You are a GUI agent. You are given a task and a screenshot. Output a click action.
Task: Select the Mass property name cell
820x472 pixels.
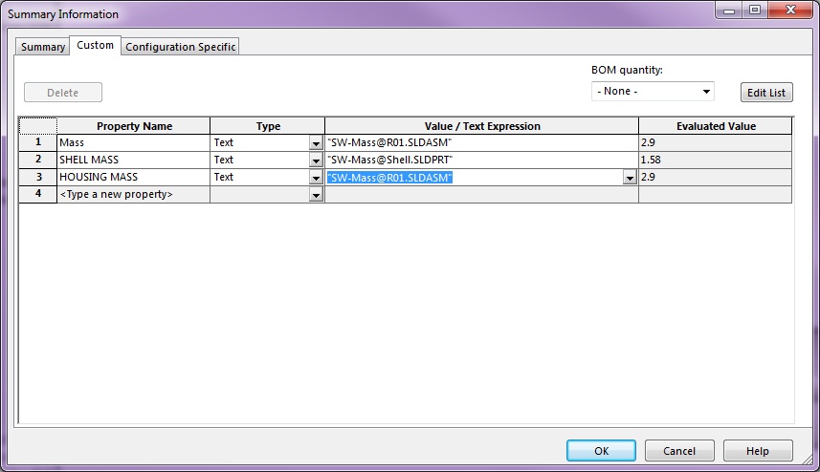[x=133, y=142]
